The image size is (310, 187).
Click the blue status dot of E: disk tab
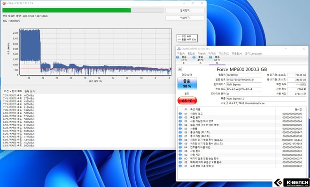click(x=178, y=58)
